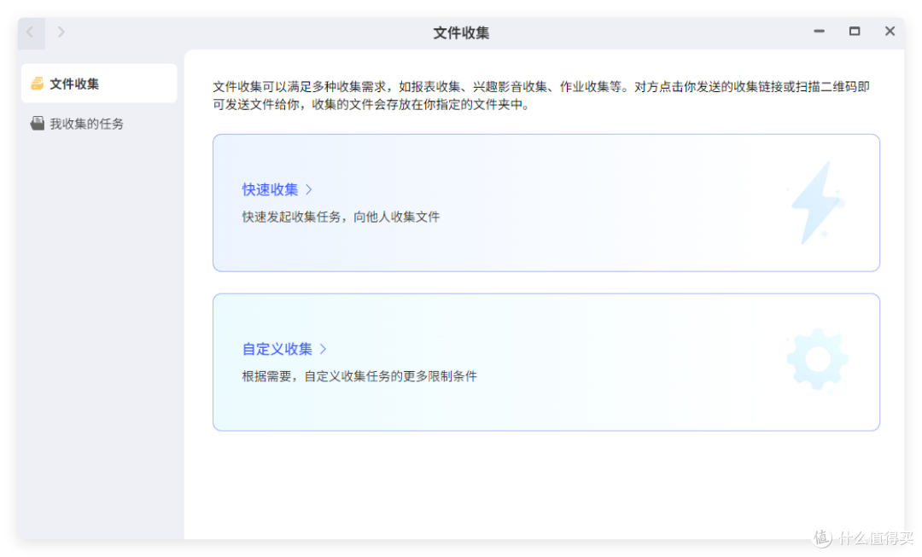Maximize the 文件收集 window
Image resolution: width=922 pixels, height=557 pixels.
[855, 32]
